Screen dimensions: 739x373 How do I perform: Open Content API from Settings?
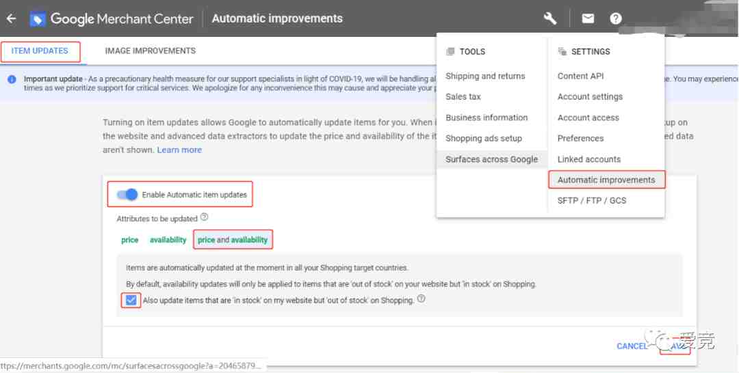(x=581, y=77)
